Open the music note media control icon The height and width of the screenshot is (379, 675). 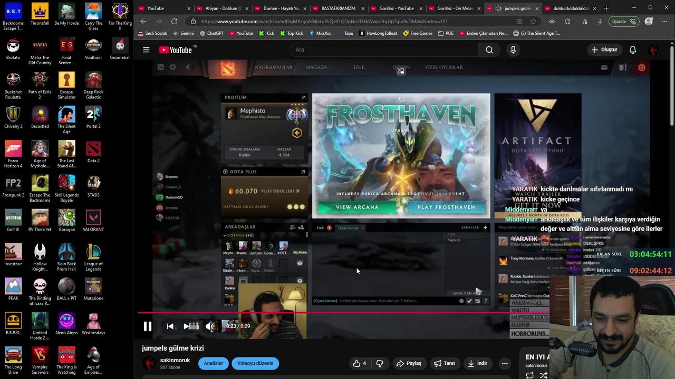tap(585, 22)
